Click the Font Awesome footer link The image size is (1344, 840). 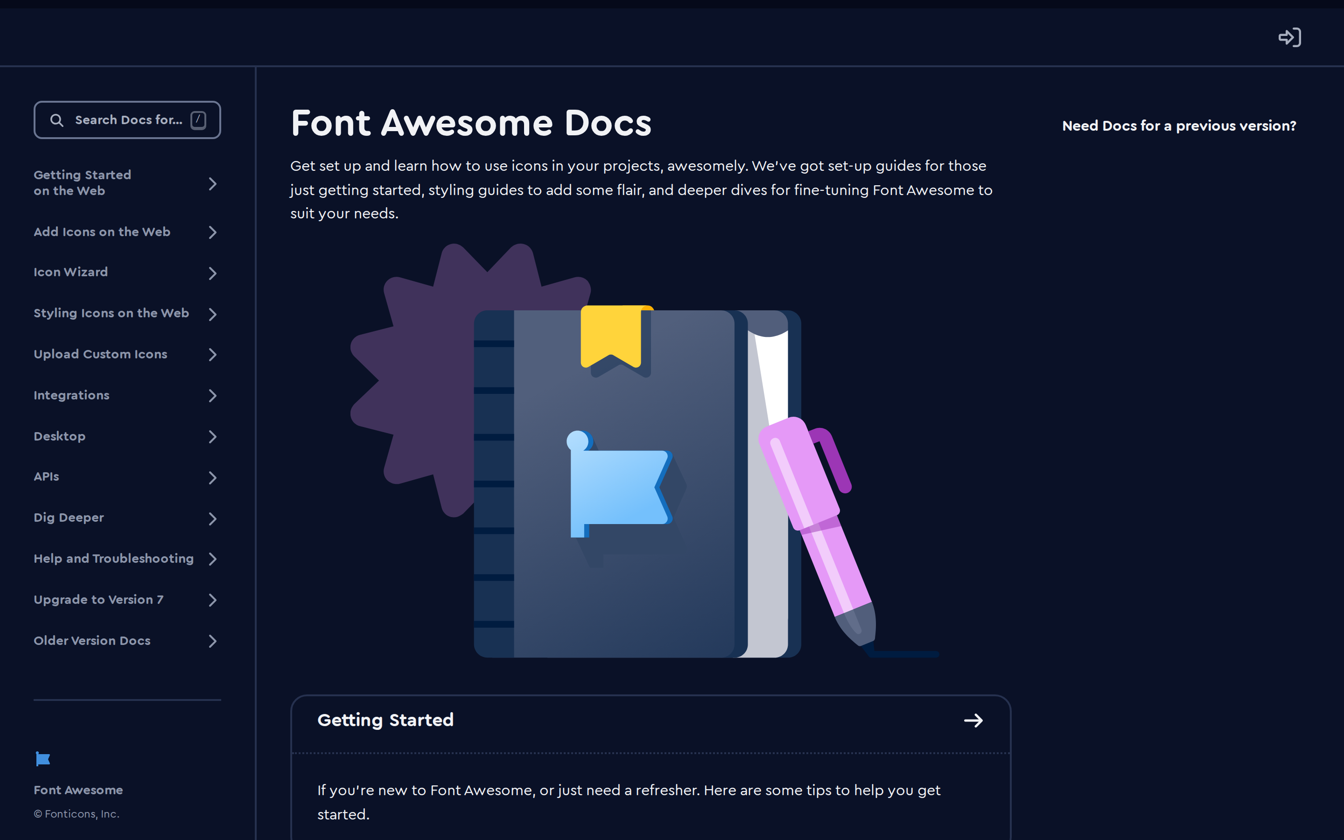(x=78, y=790)
